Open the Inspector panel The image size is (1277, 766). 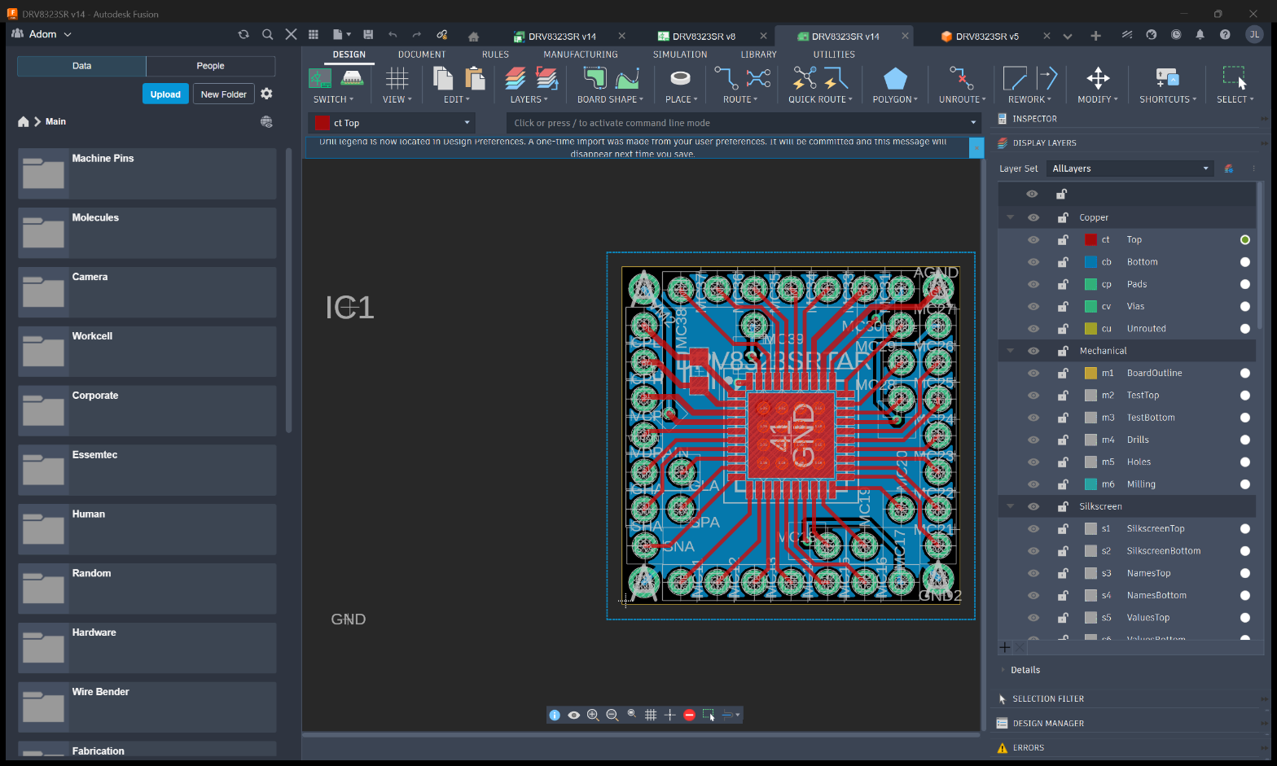point(1034,119)
